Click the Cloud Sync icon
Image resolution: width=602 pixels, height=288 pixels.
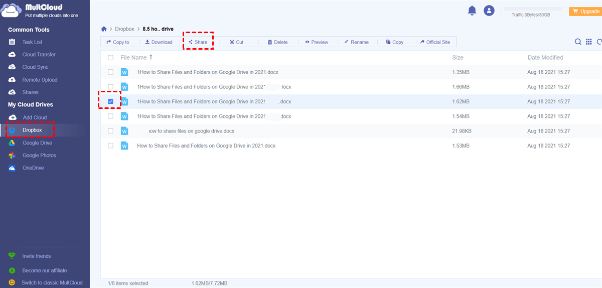coord(12,67)
